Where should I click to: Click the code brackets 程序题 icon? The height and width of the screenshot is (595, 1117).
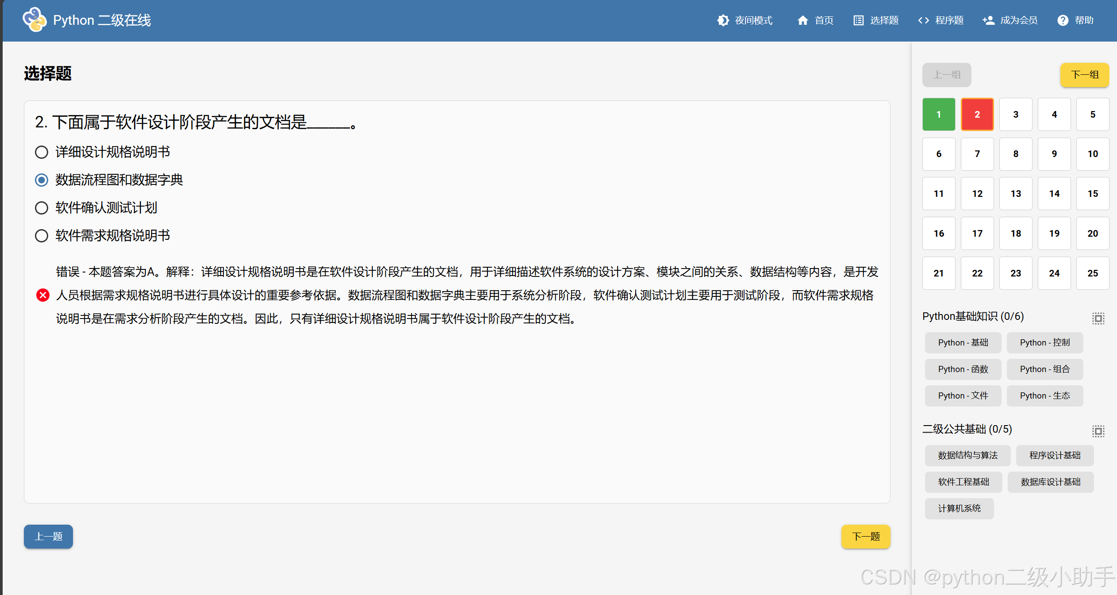click(x=923, y=20)
